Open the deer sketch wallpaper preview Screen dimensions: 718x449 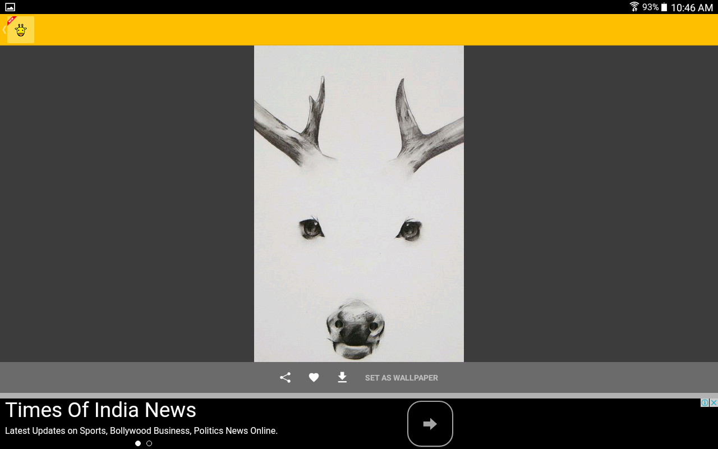(359, 204)
